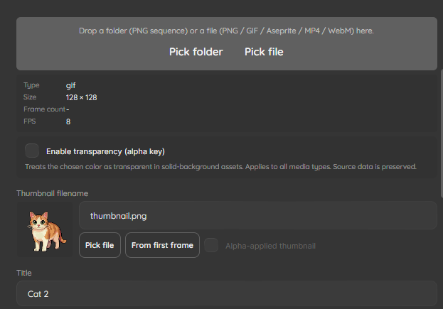Click Pick file beside the cat thumbnail
443x309 pixels.
click(100, 245)
